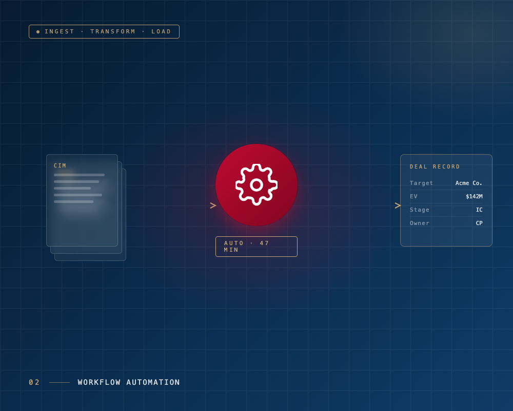This screenshot has height=411, width=513.
Task: Click the top page of the CIM stack
Action: [82, 200]
